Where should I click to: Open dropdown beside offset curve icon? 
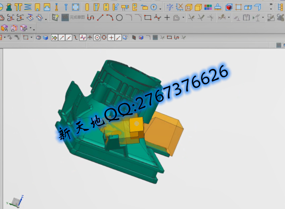[183, 18]
